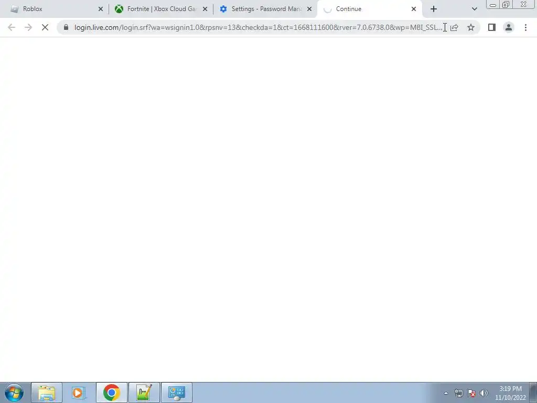Bookmark this page with star icon
This screenshot has height=403, width=537.
tap(471, 27)
